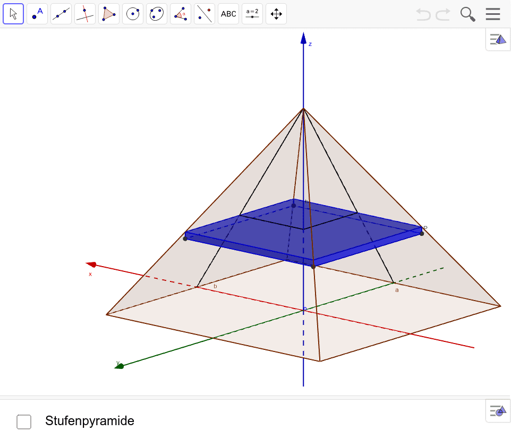Toggle the 3D graphics style bar open
511x440 pixels.
pos(497,39)
